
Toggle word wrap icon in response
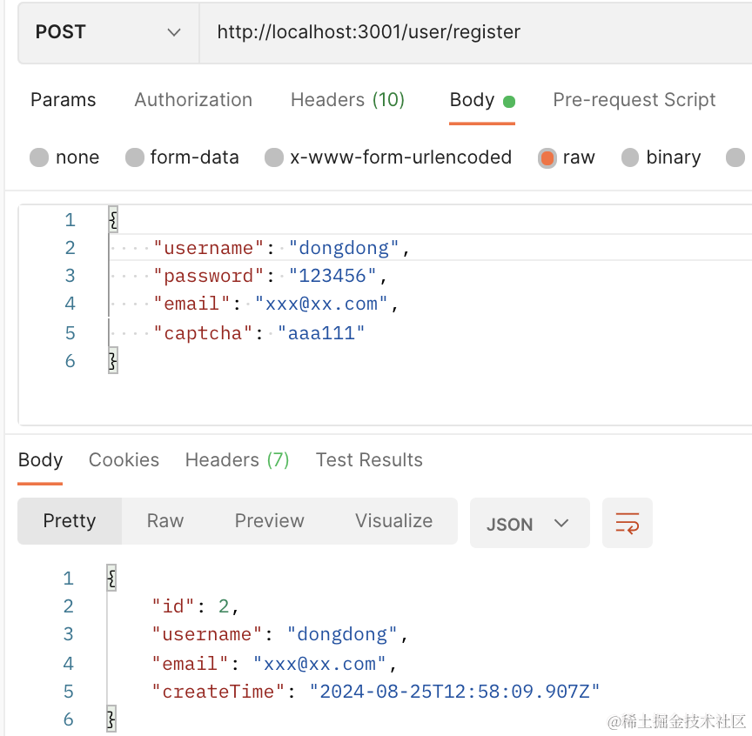click(627, 523)
